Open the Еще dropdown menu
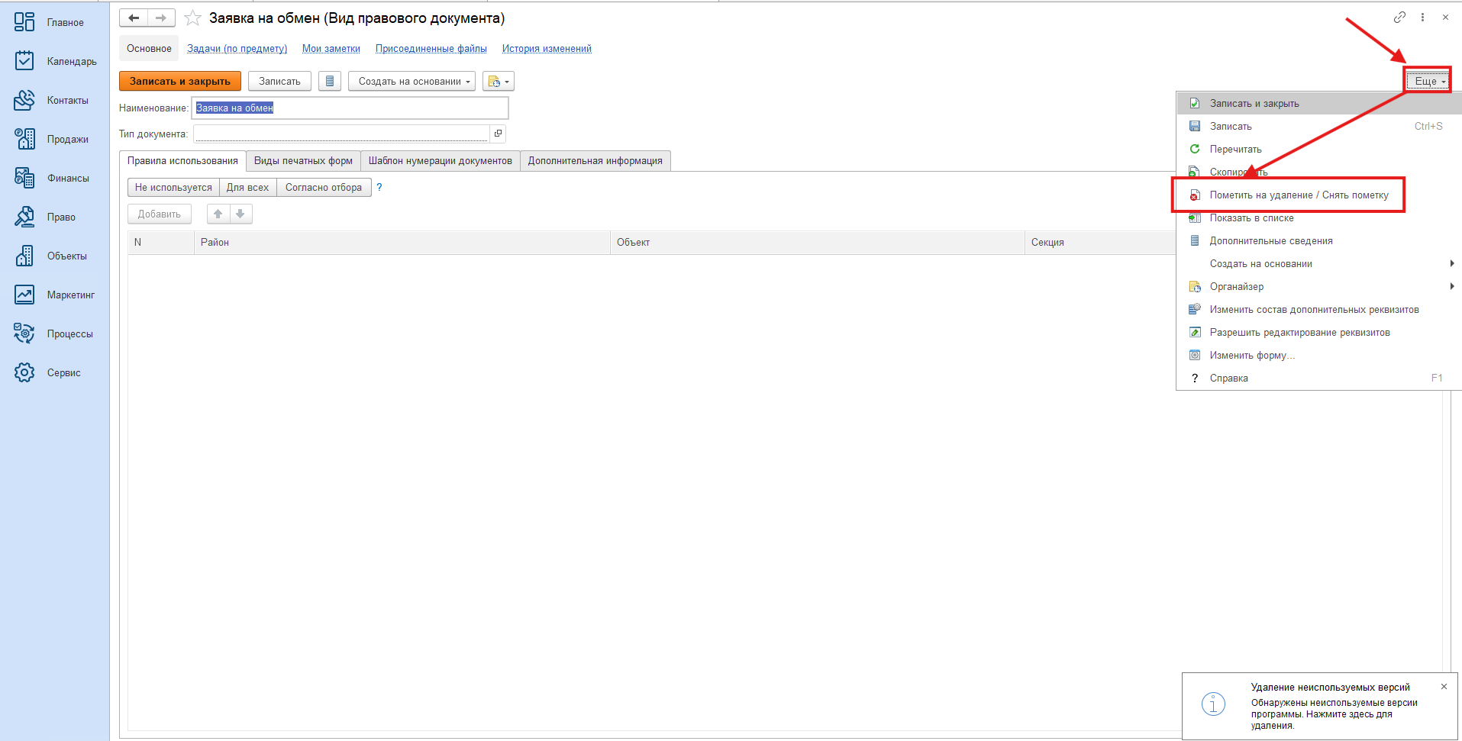1462x741 pixels. (x=1428, y=81)
